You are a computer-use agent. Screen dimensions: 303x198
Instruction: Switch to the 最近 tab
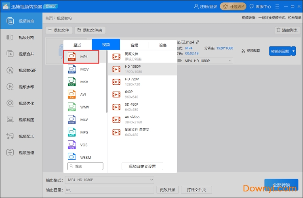point(78,45)
